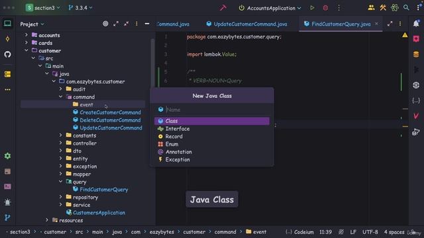
Task: Open the Commit tool window icon
Action: click(7, 39)
